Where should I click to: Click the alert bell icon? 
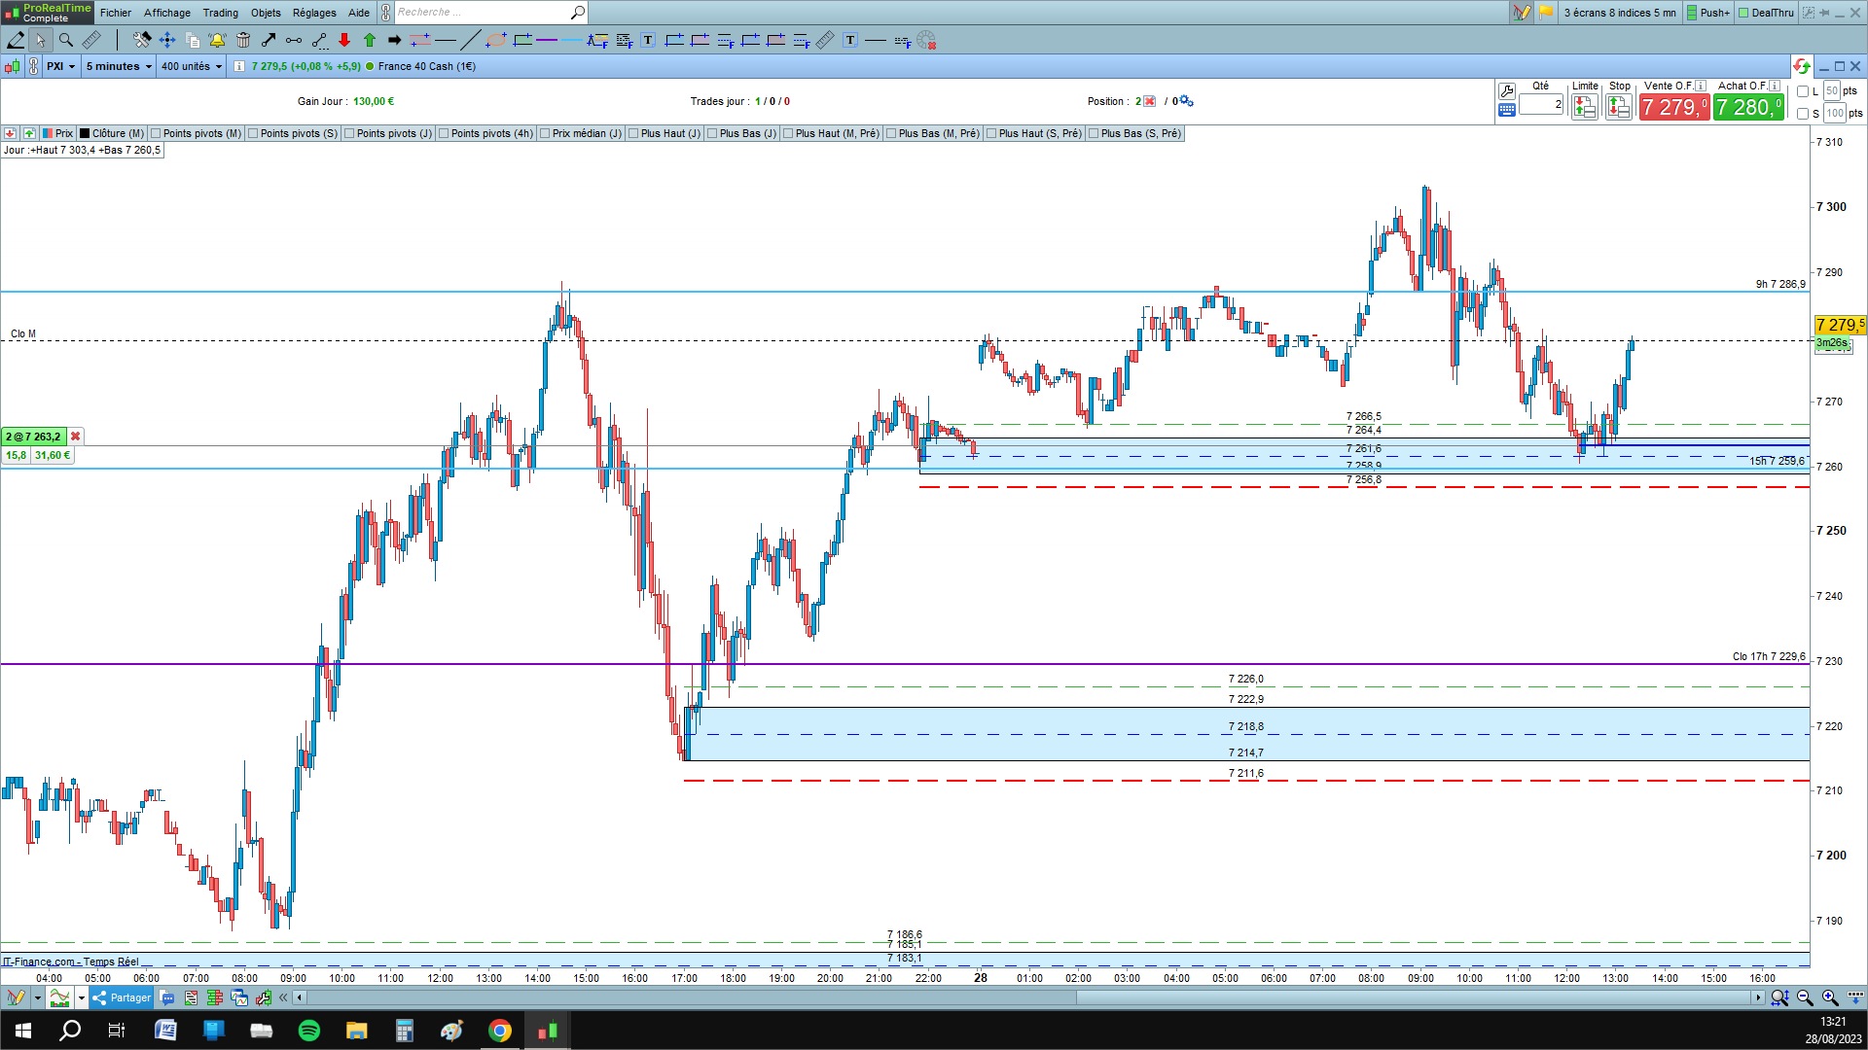[217, 40]
